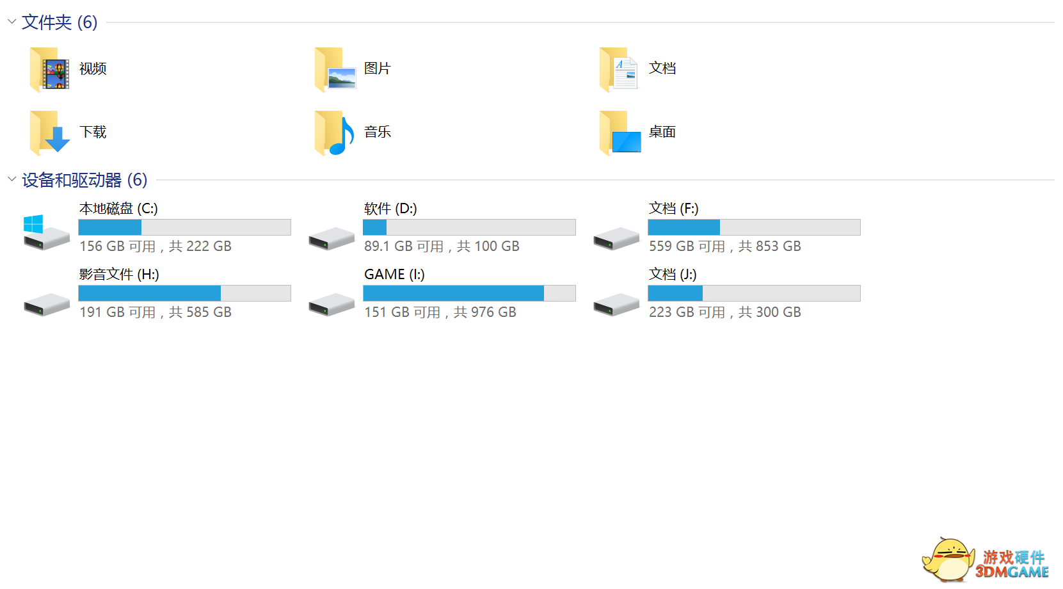Collapse the 文件夹 (6) group chevron

pos(12,22)
